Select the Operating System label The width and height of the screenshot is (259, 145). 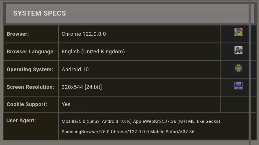(30, 69)
